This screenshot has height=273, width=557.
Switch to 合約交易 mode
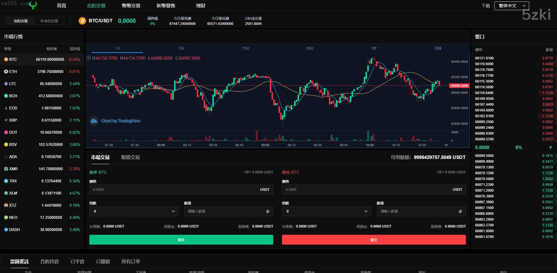(21, 21)
